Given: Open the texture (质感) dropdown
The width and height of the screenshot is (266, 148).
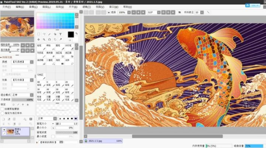Looking at the screenshot, I should [32, 62].
